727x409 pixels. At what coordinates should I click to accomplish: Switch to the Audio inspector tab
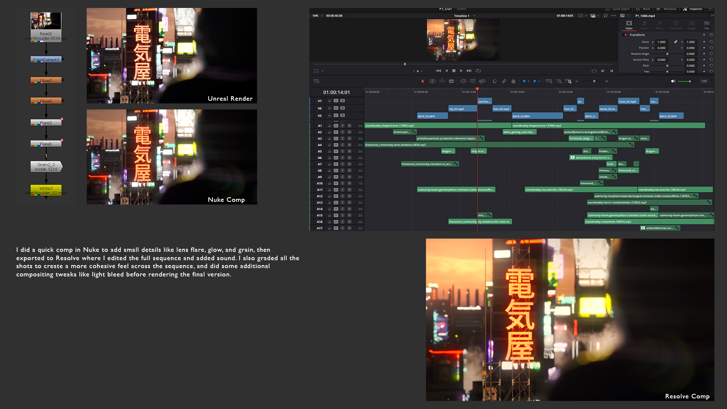pyautogui.click(x=644, y=25)
